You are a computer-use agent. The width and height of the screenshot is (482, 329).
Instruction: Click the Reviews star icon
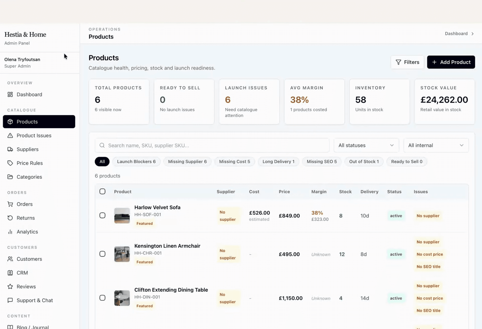(x=10, y=287)
